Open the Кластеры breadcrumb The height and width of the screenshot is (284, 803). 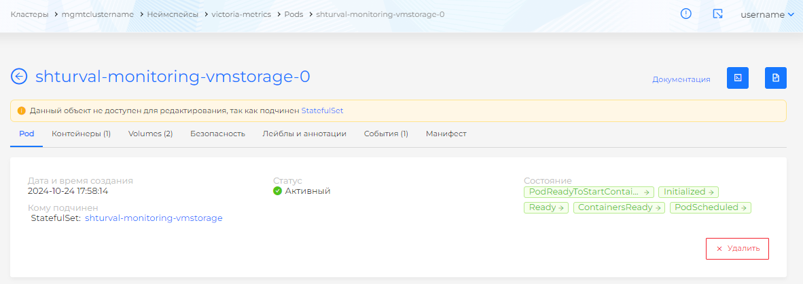pos(30,14)
